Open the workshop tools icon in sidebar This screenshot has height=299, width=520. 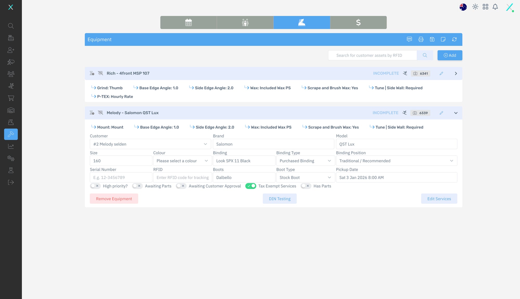click(11, 134)
